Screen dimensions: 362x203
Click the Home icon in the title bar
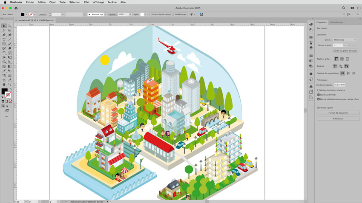16,8
